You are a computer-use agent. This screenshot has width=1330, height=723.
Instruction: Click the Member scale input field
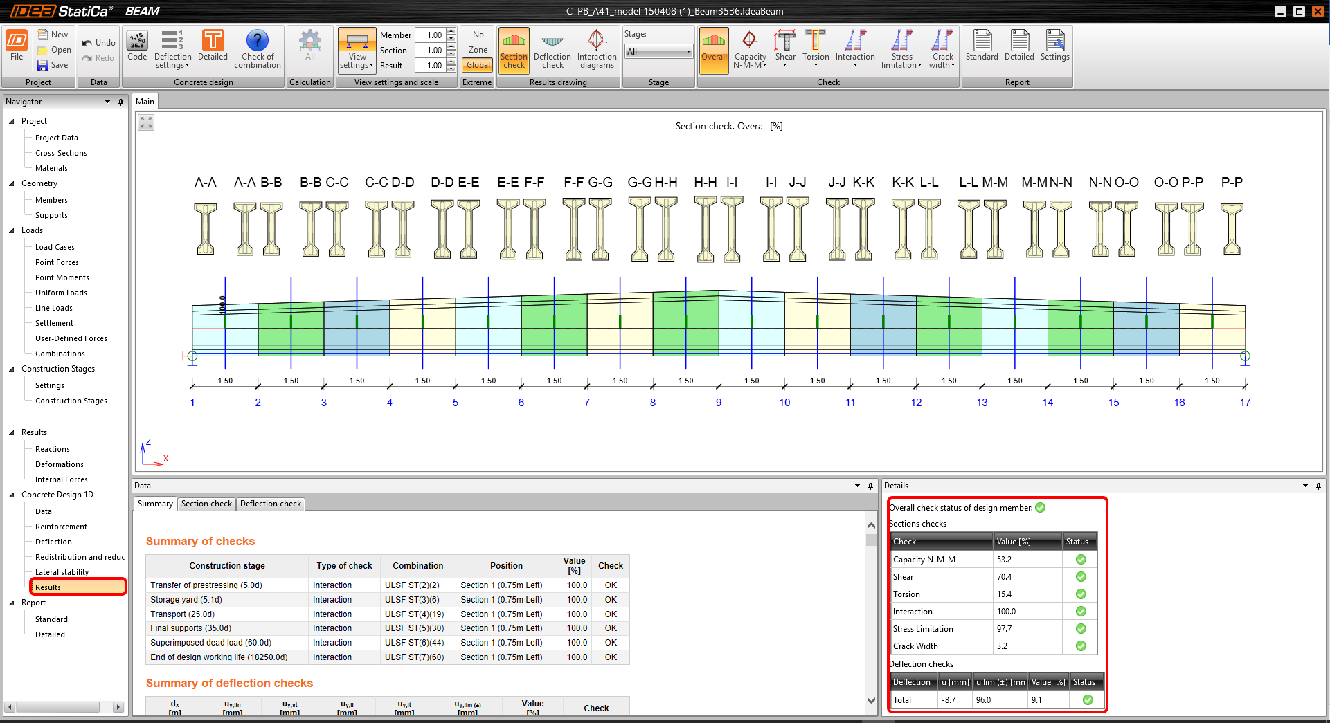coord(431,35)
